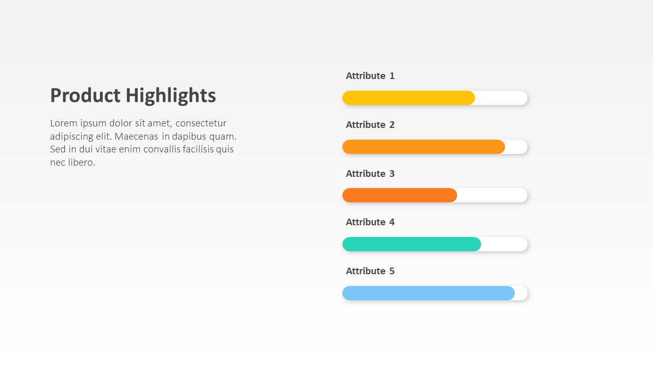The image size is (653, 367).
Task: Click the orange Attribute 2 progress fill
Action: [x=423, y=147]
